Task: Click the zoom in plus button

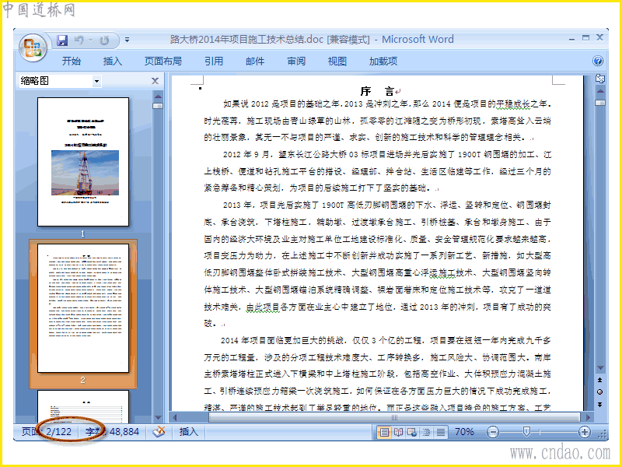Action: tap(585, 432)
